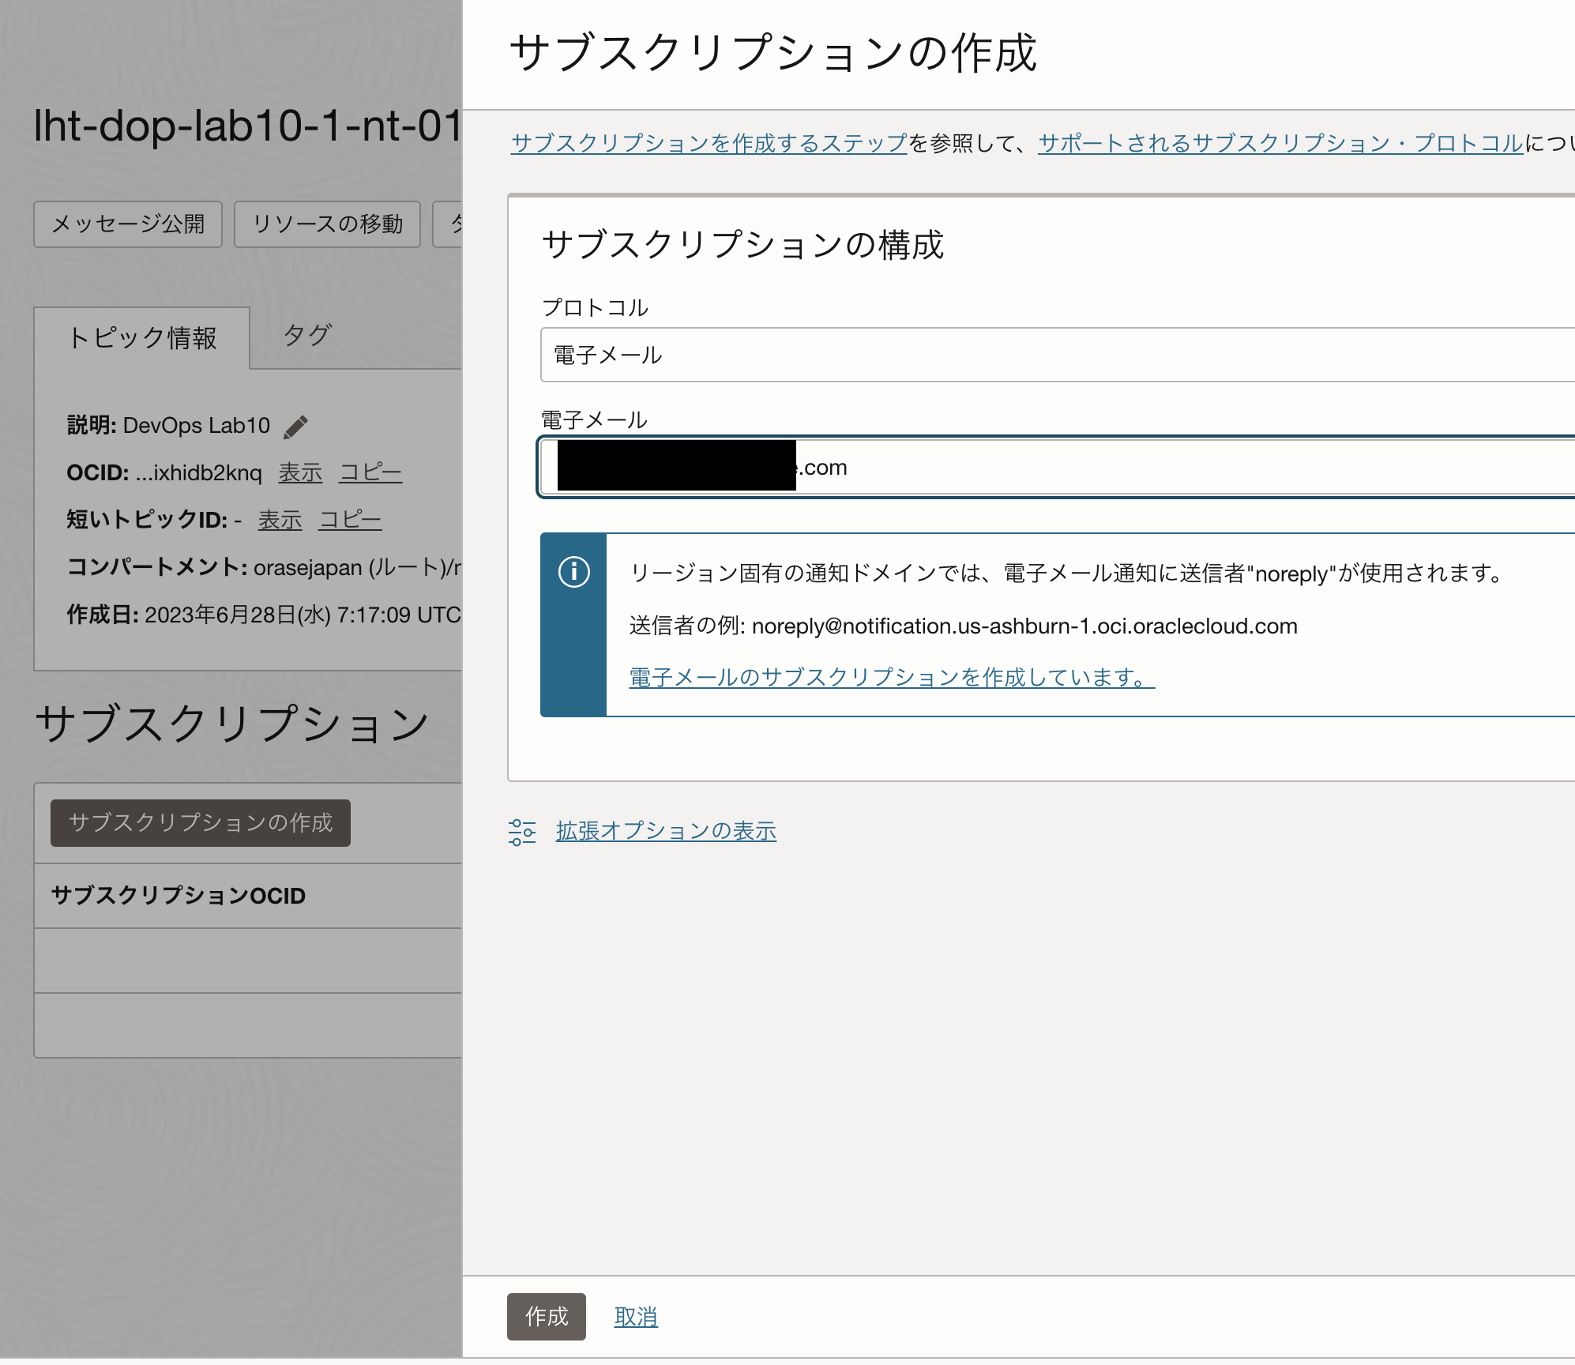Click the info icon in the notification banner
This screenshot has width=1575, height=1365.
tap(574, 573)
